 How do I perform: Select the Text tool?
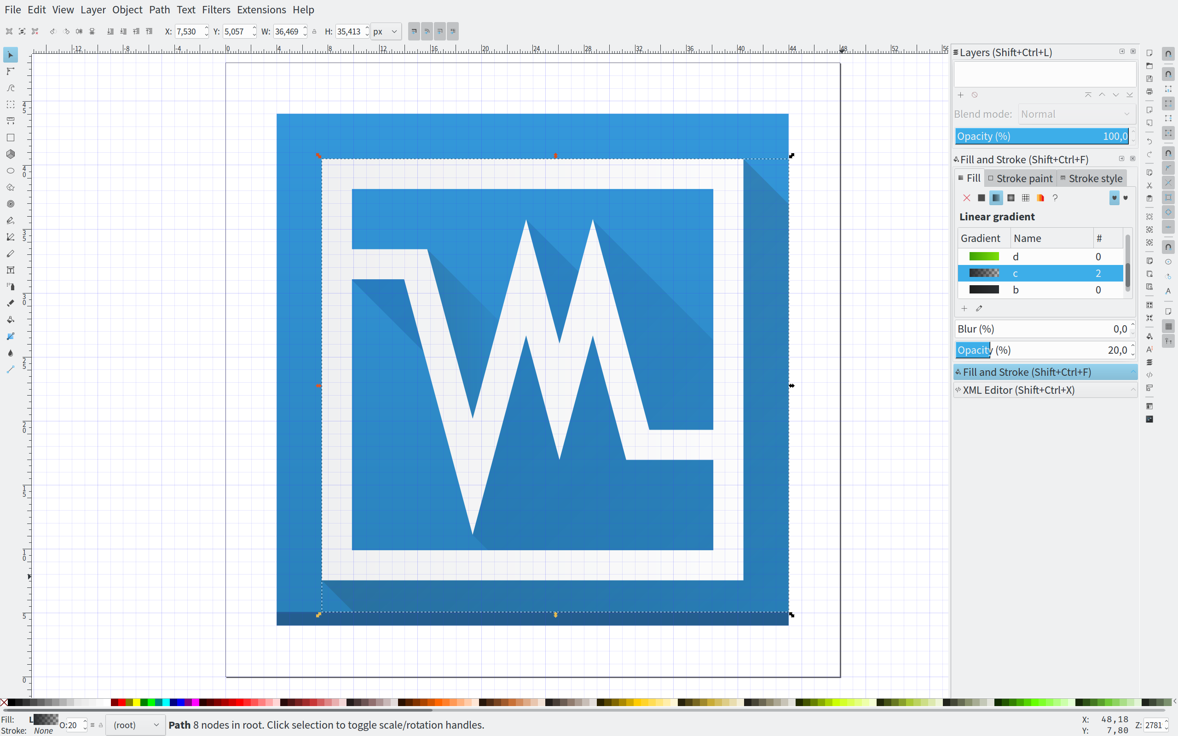[x=10, y=270]
